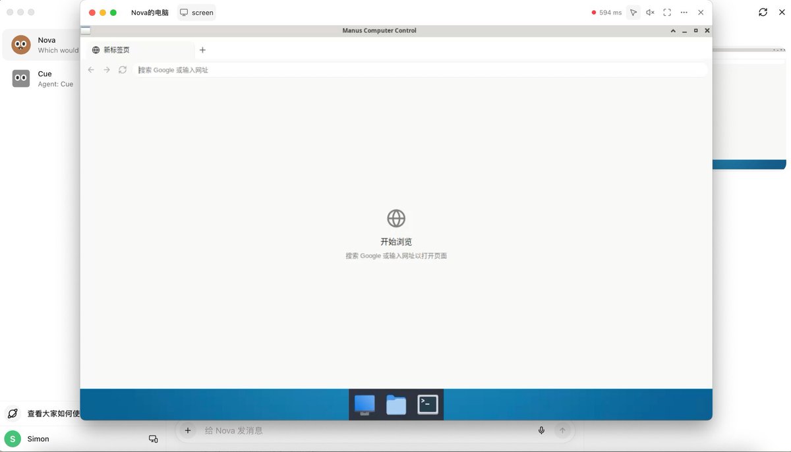The image size is (791, 452).
Task: Click the Nova的电脑 title text
Action: coord(150,13)
